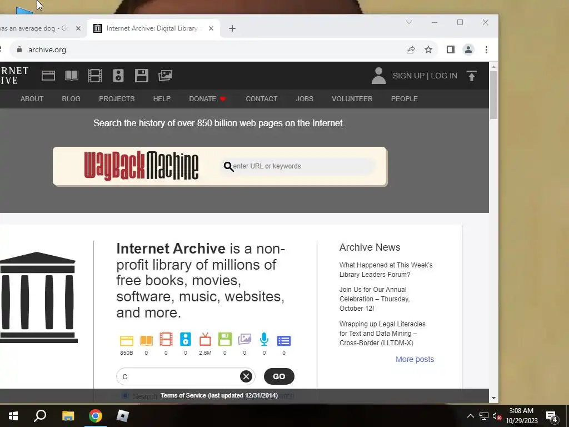
Task: Open the Video film icon in top bar
Action: [x=95, y=76]
